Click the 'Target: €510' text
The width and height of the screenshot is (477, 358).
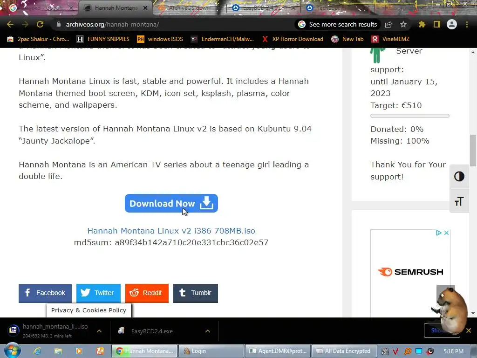click(x=396, y=105)
